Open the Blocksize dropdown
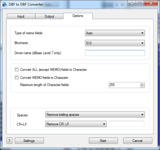 [115, 43]
